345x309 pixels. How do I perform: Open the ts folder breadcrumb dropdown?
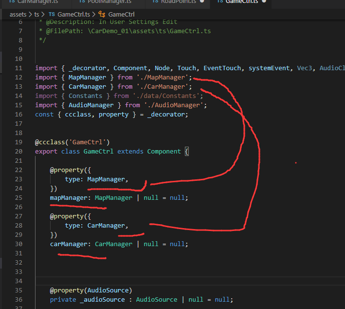[36, 14]
